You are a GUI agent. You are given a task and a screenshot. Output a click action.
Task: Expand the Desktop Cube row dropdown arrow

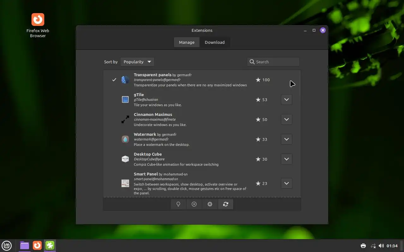286,159
